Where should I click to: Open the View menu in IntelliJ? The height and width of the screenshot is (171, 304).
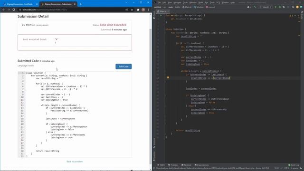[x=170, y=2]
